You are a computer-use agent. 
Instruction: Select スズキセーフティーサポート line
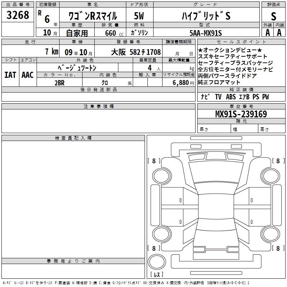tap(232, 56)
